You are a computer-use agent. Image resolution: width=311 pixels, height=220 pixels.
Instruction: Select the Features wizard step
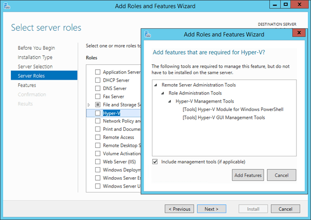(27, 85)
